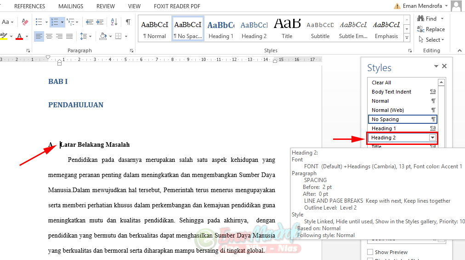Select Normal (Web) in Styles pane
The width and height of the screenshot is (465, 260).
click(x=403, y=110)
